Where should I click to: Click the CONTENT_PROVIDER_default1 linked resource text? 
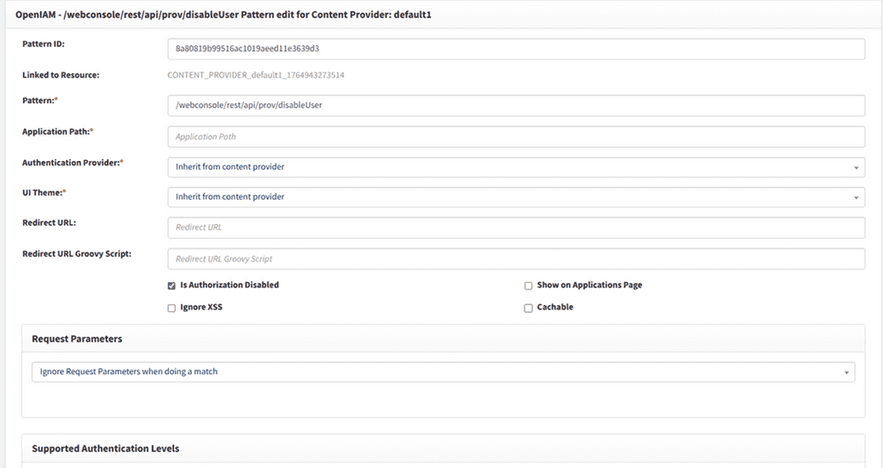tap(255, 75)
